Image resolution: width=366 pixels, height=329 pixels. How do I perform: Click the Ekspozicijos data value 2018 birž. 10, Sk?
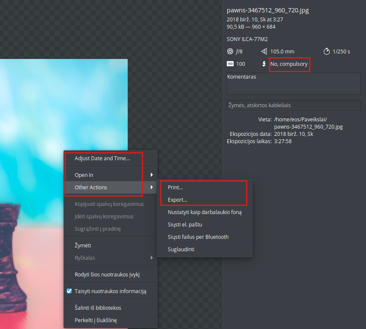(294, 134)
